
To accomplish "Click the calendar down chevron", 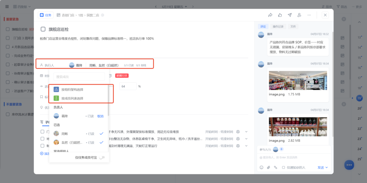I will tap(359, 174).
